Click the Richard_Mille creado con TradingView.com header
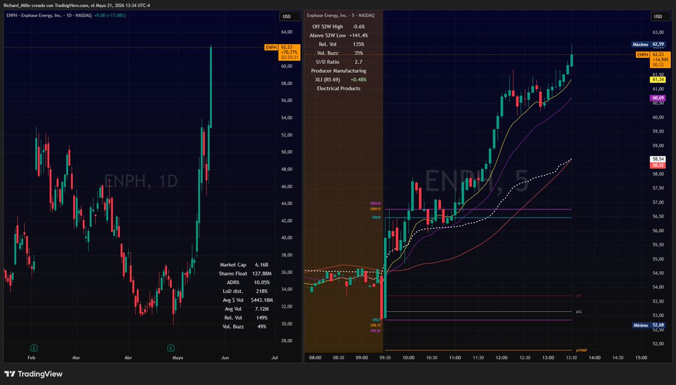Image resolution: width=676 pixels, height=385 pixels. [78, 5]
